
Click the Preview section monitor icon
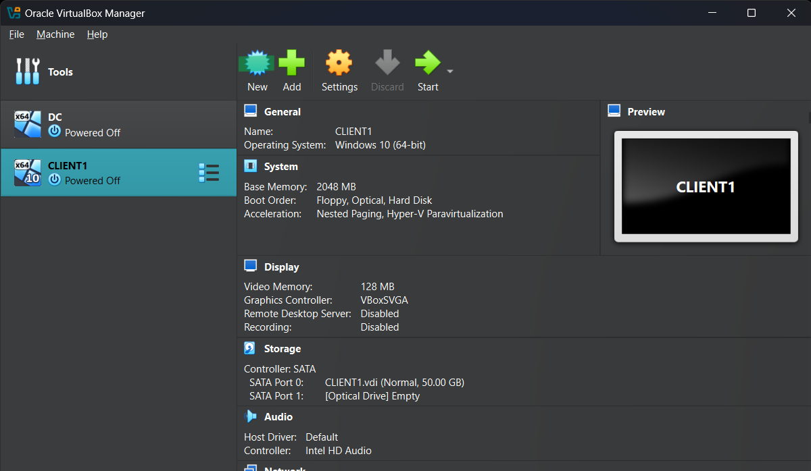tap(614, 111)
